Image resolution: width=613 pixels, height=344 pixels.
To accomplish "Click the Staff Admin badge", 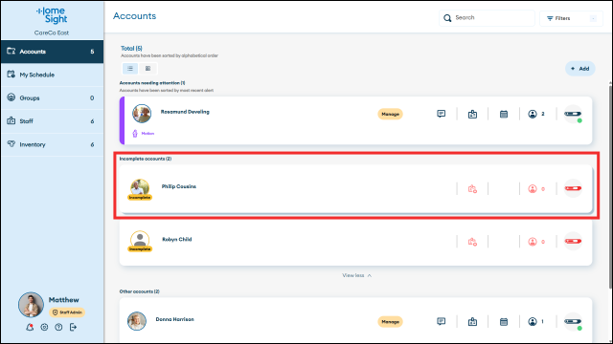I will [67, 312].
